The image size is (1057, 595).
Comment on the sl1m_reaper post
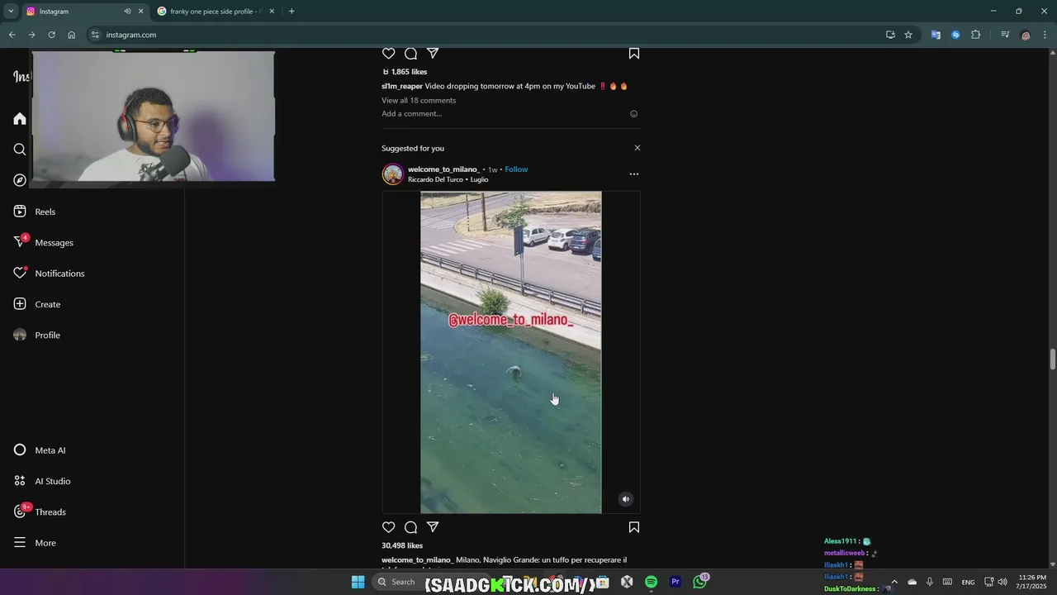(x=410, y=54)
